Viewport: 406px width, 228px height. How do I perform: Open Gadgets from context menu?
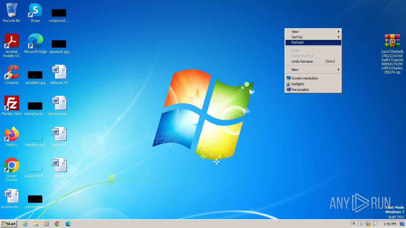(x=313, y=84)
